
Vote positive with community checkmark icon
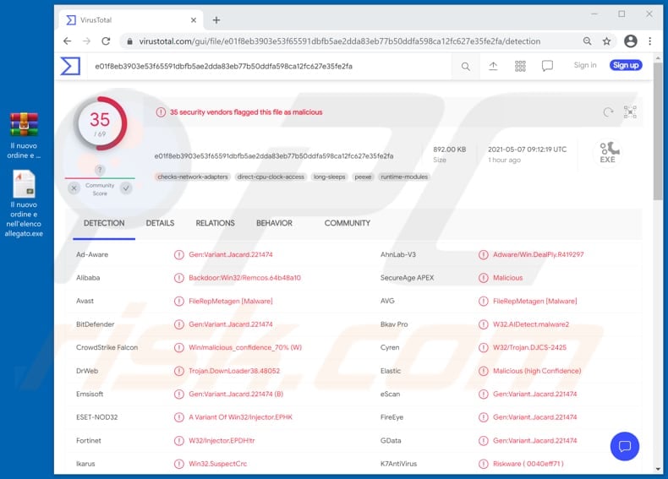(126, 188)
